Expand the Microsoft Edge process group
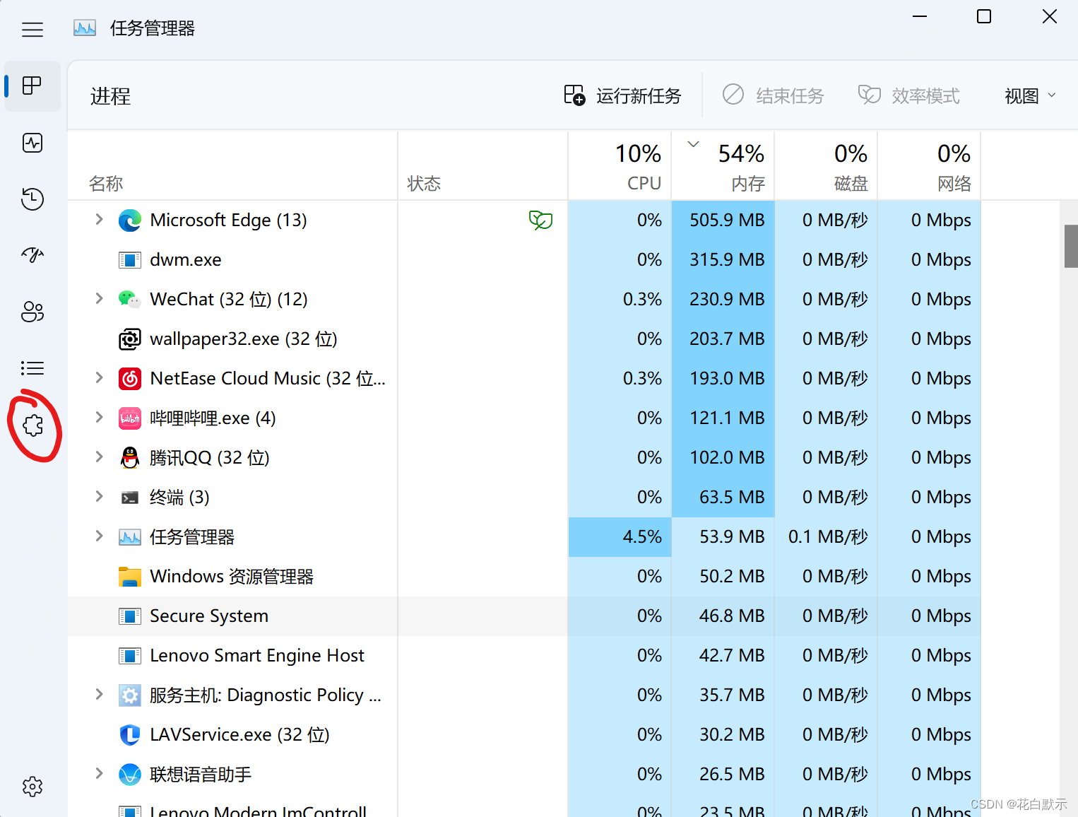The width and height of the screenshot is (1078, 817). tap(98, 220)
